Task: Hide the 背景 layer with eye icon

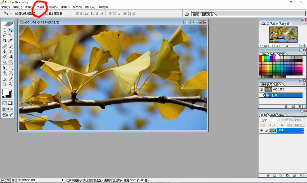Action: (x=261, y=131)
